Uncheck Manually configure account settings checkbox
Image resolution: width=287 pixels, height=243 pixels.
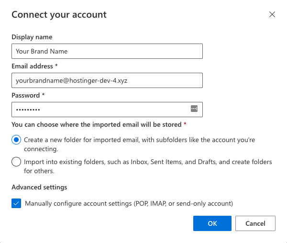(x=16, y=203)
